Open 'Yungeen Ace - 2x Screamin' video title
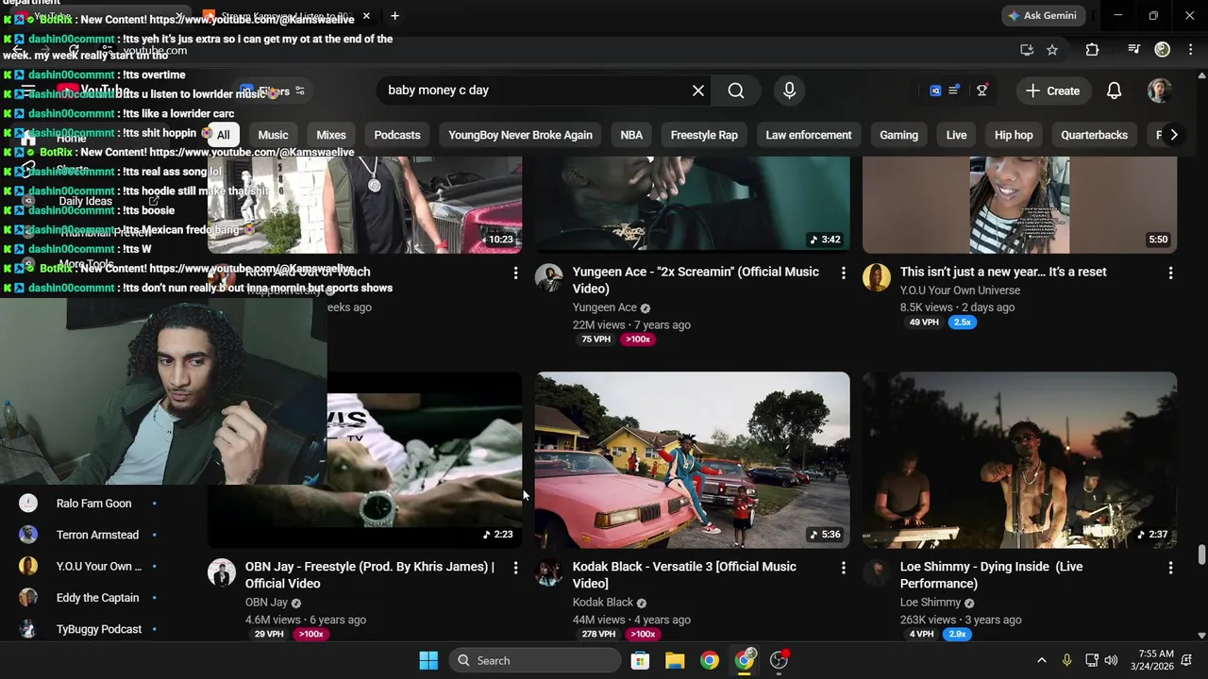The width and height of the screenshot is (1208, 679). pos(696,280)
